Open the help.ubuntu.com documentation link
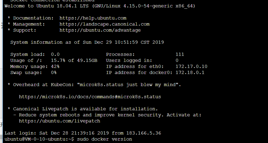 point(93,18)
